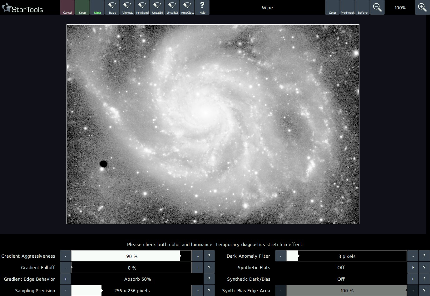Viewport: 430px width, 296px height.
Task: Cycle Synthetic Flats to next option
Action: pos(413,268)
